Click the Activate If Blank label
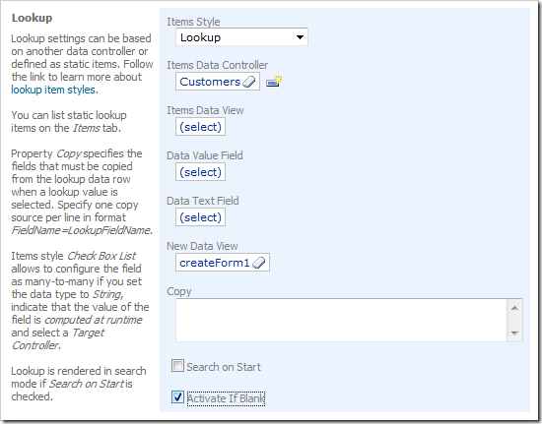 coord(226,398)
